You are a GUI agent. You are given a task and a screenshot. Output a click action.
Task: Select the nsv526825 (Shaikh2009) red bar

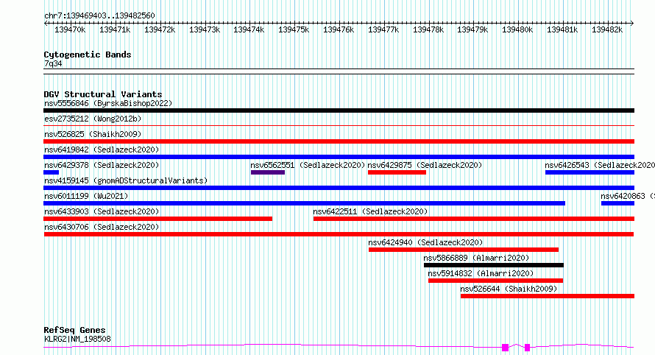[339, 141]
